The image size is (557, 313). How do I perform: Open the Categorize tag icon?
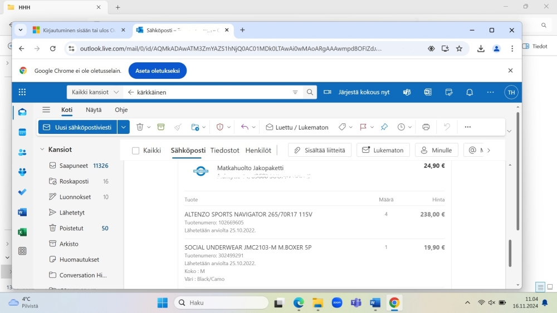[x=342, y=127]
